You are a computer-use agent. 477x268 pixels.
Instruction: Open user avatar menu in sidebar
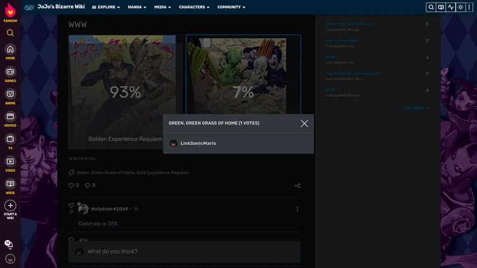pyautogui.click(x=10, y=259)
